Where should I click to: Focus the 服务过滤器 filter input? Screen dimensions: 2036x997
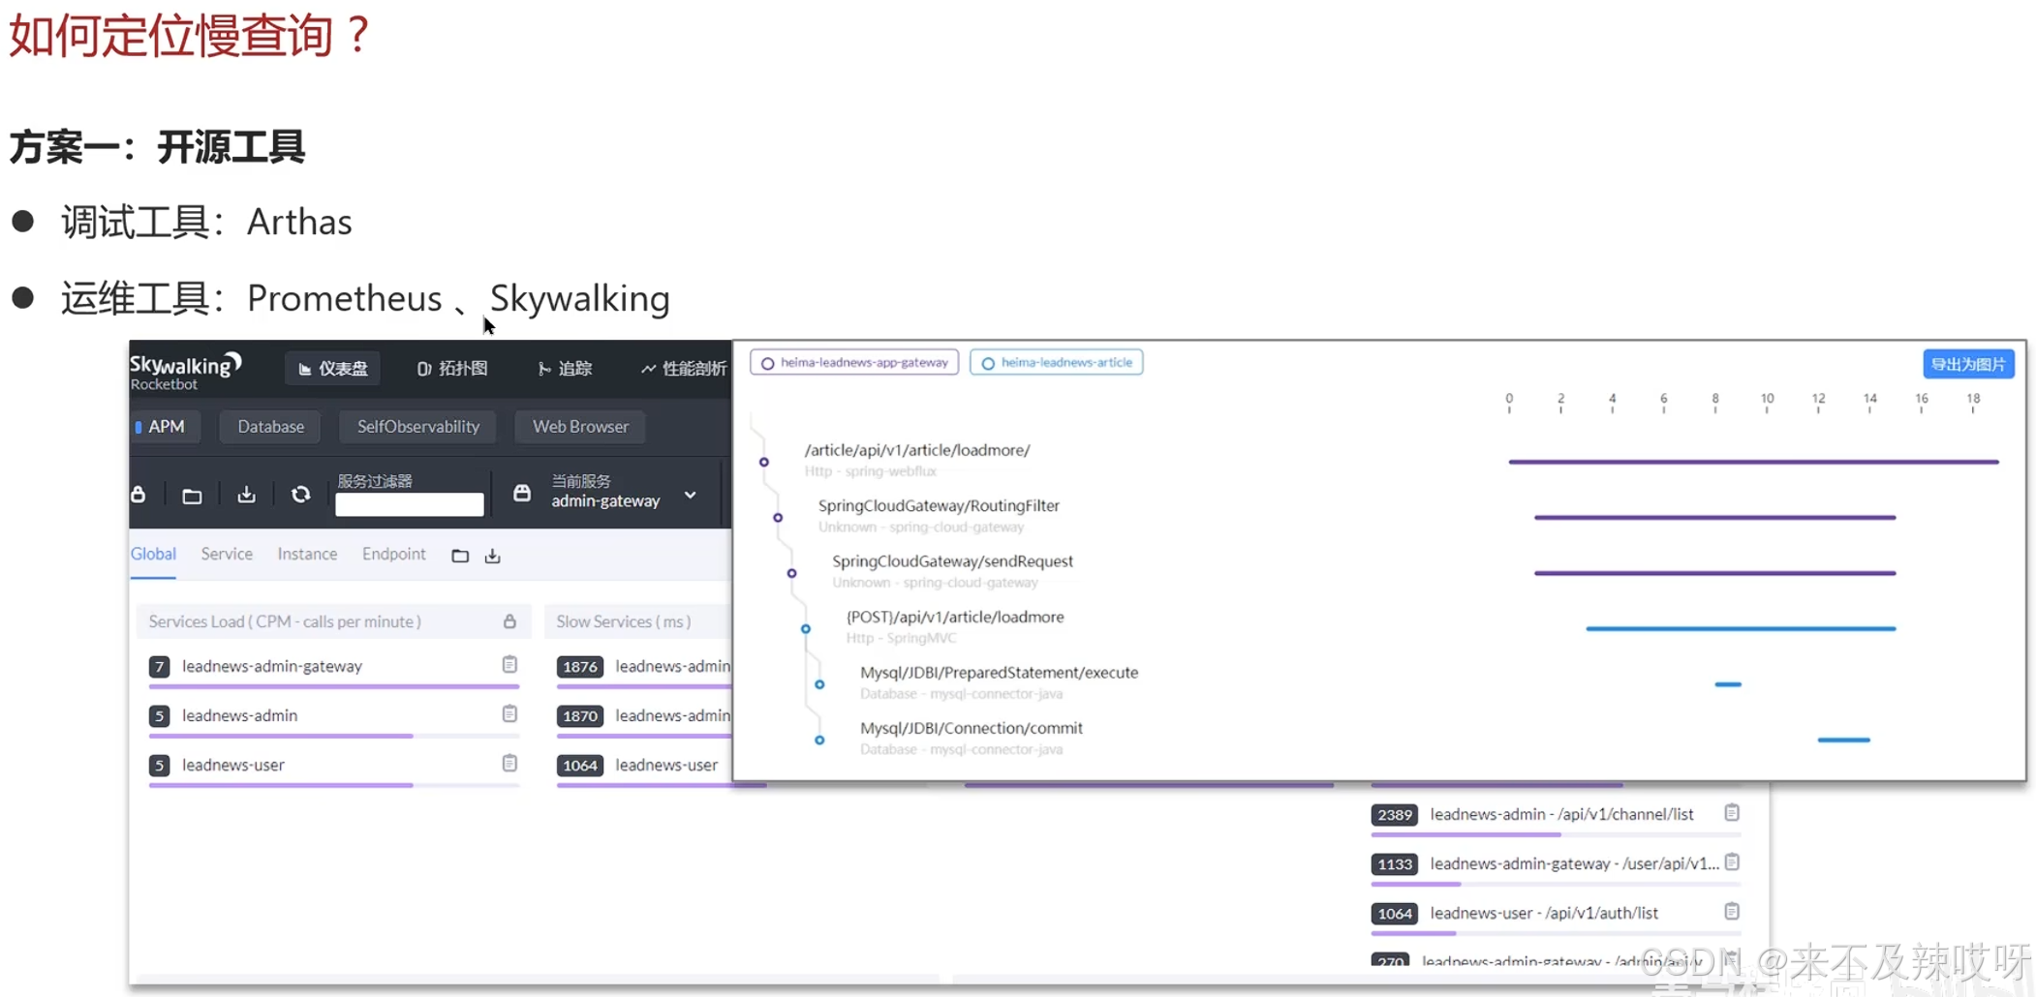point(409,504)
